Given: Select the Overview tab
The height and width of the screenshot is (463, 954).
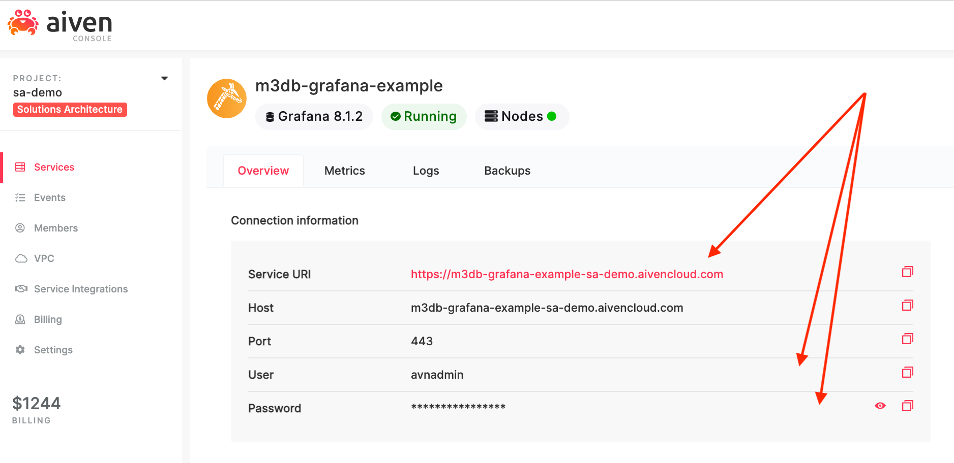Looking at the screenshot, I should 263,171.
